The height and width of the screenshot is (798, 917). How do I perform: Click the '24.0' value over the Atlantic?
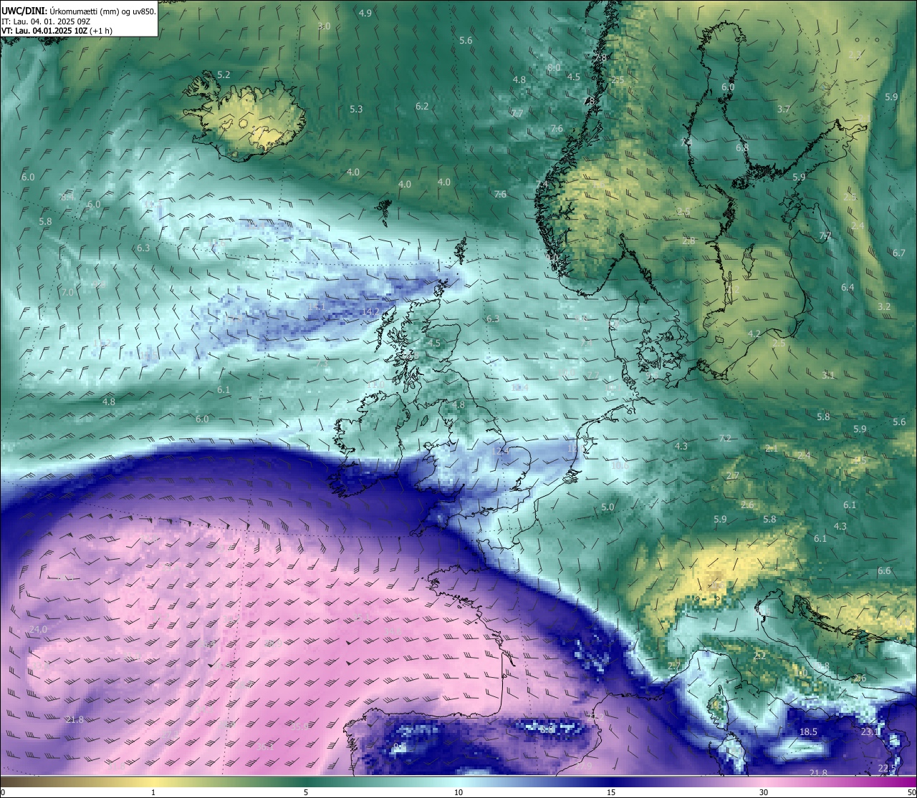tap(38, 629)
